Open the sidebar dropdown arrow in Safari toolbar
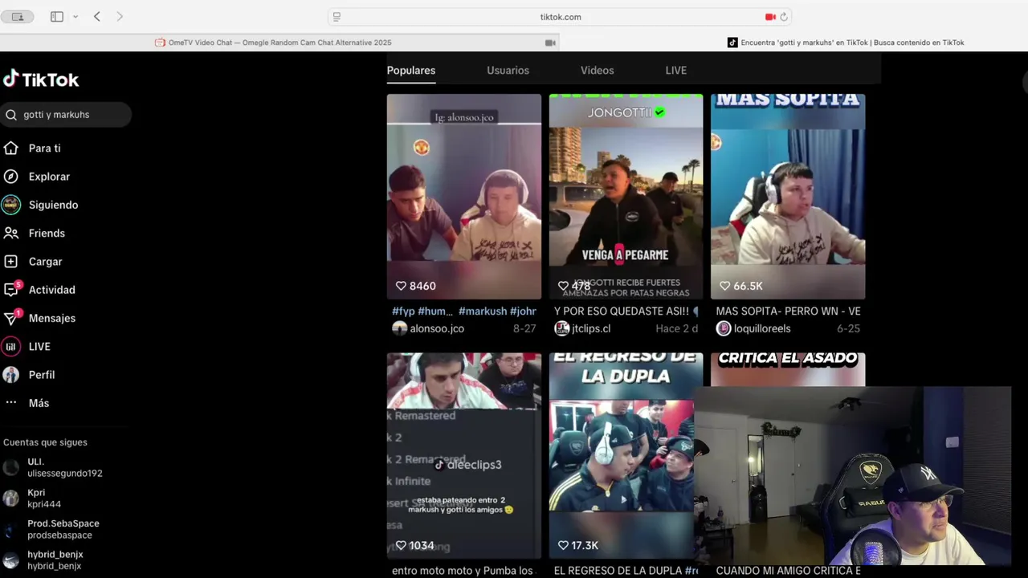 pyautogui.click(x=75, y=17)
